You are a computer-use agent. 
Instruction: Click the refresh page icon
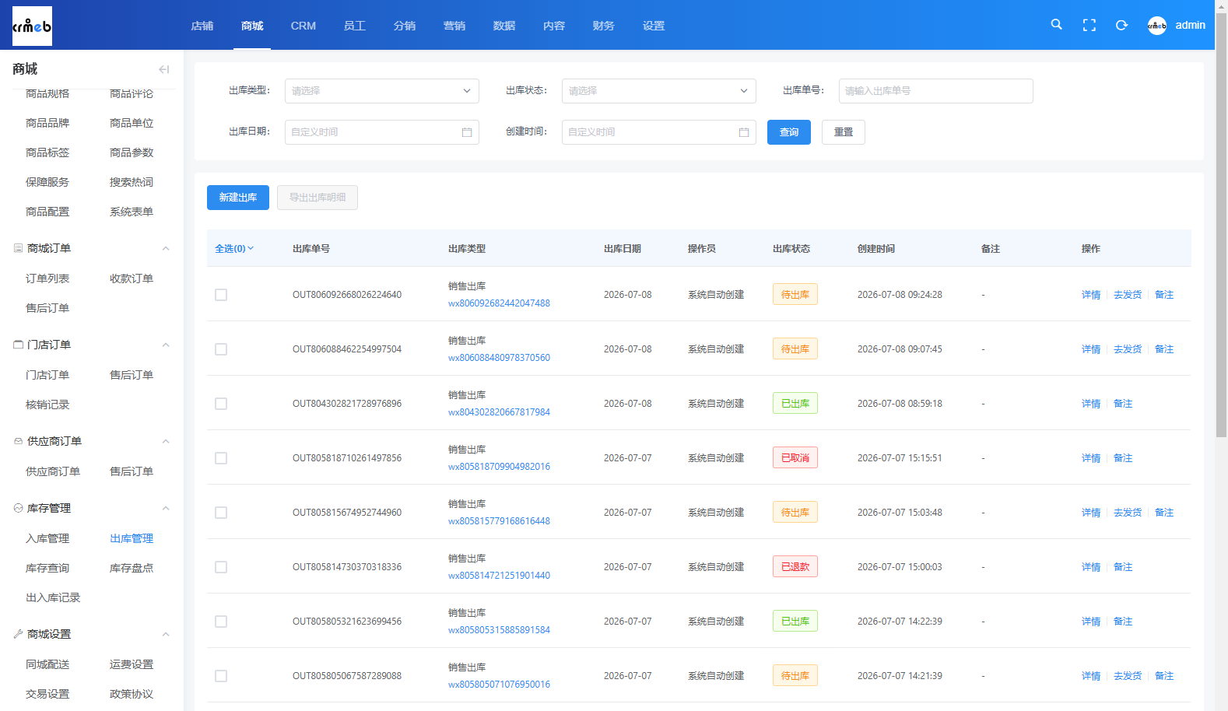[x=1121, y=25]
